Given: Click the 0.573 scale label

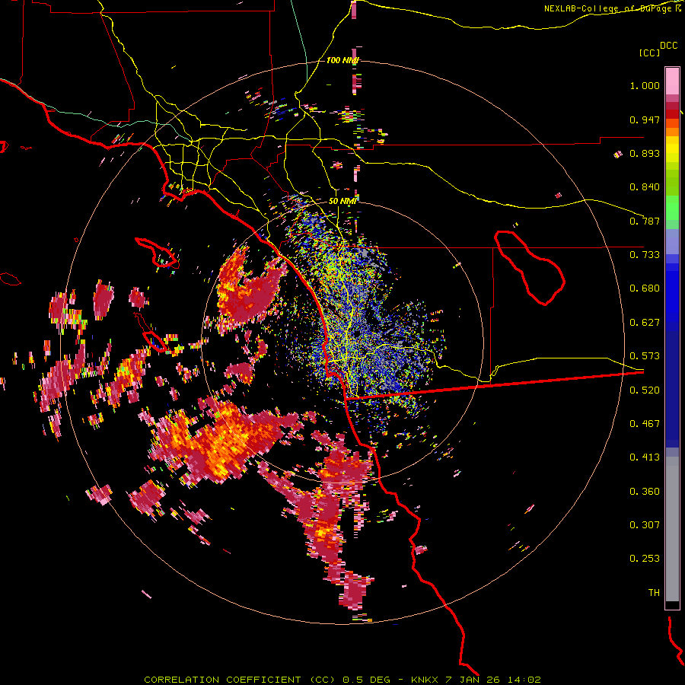Looking at the screenshot, I should (645, 356).
